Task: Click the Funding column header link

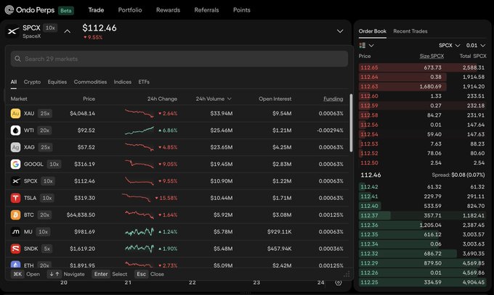Action: 333,99
